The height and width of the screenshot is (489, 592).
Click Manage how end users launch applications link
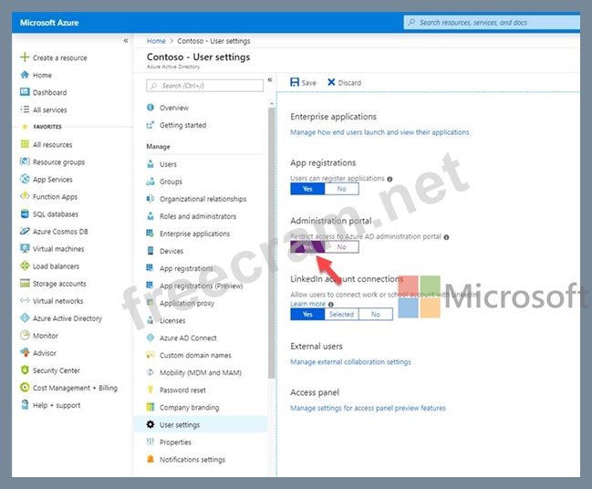(x=379, y=132)
